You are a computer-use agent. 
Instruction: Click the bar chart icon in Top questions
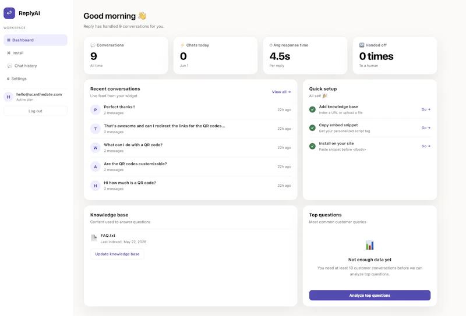pos(370,245)
